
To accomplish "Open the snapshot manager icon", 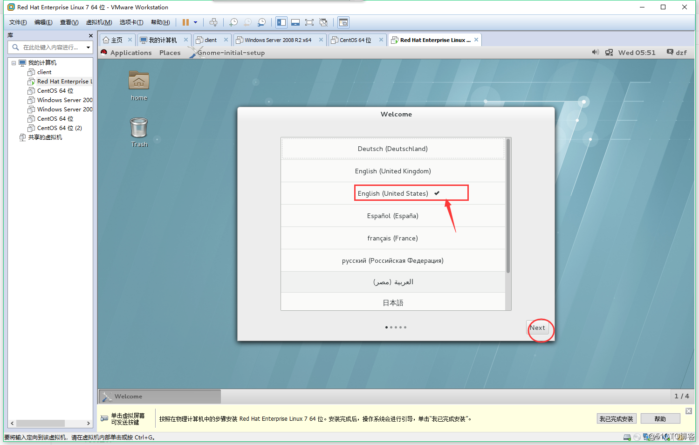I will (261, 22).
